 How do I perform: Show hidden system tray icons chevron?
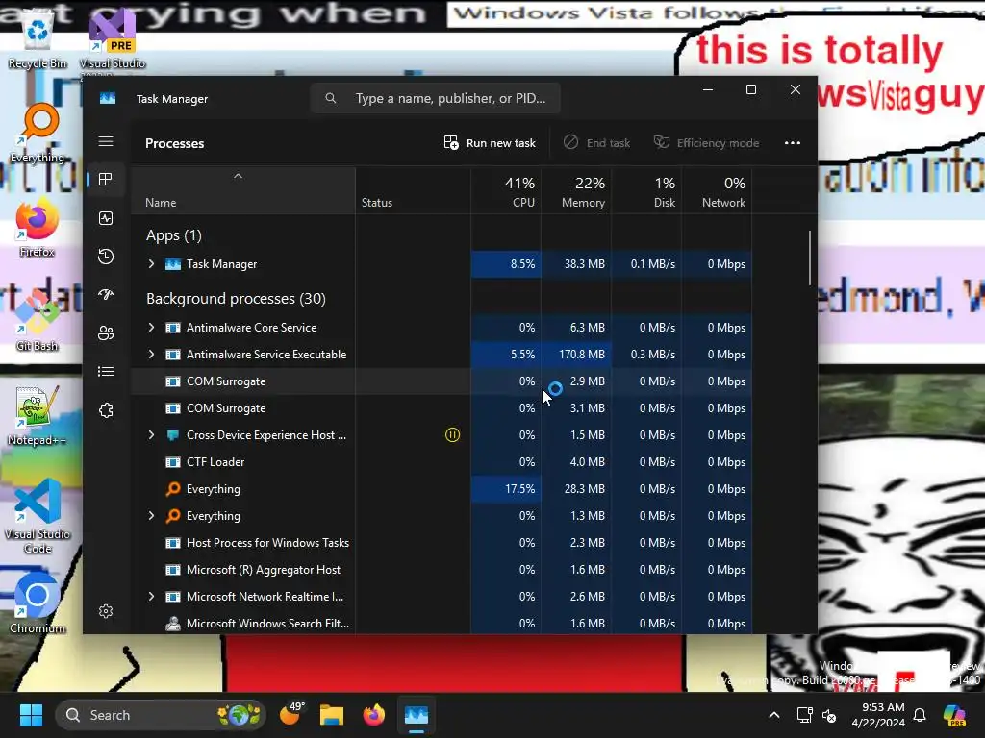pyautogui.click(x=774, y=715)
